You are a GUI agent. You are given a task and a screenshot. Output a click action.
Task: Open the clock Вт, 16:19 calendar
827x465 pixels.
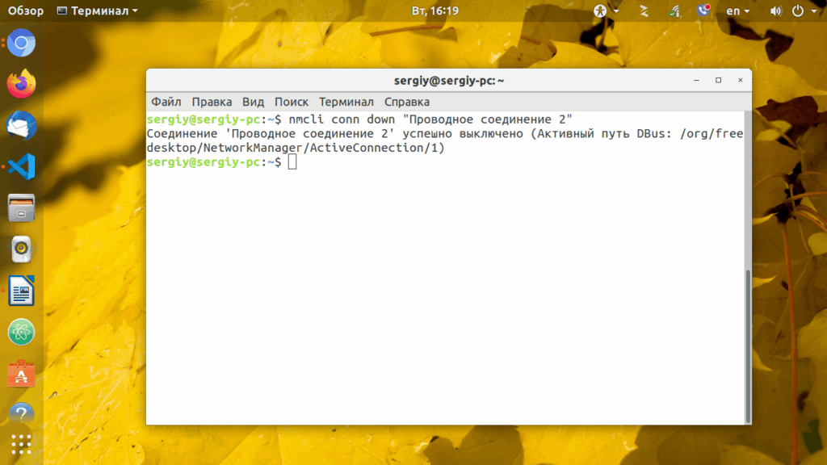(435, 10)
